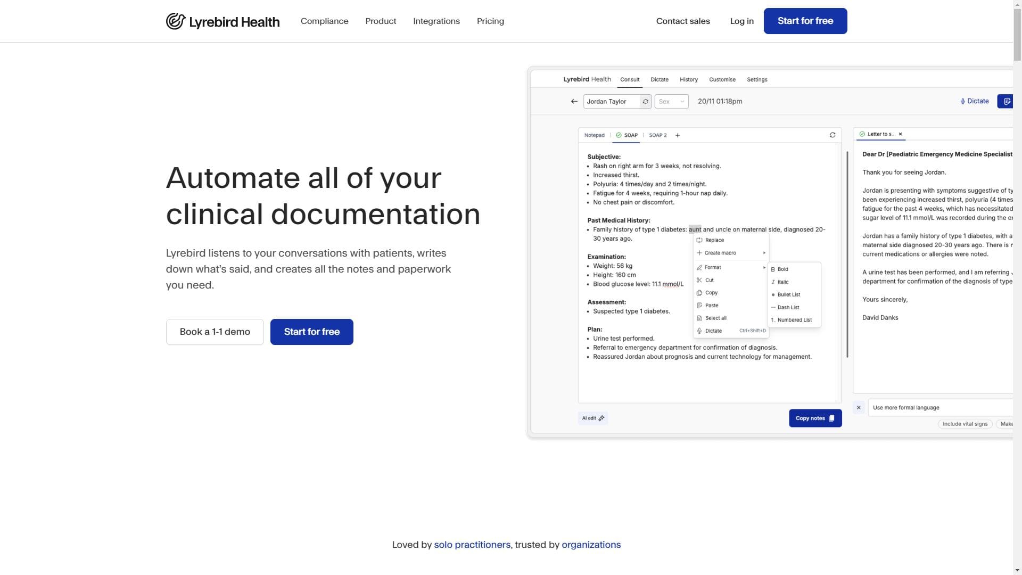Screen dimensions: 1022x575
Task: Click the Lyrebird Health logo
Action: pyautogui.click(x=222, y=21)
